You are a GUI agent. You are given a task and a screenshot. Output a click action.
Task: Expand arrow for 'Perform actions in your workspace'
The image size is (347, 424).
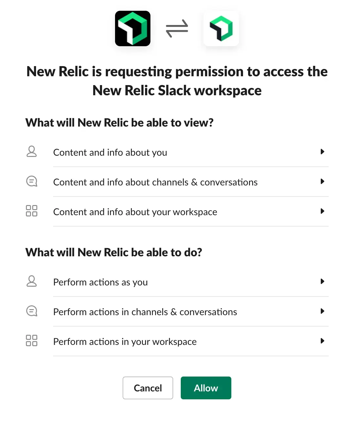322,341
